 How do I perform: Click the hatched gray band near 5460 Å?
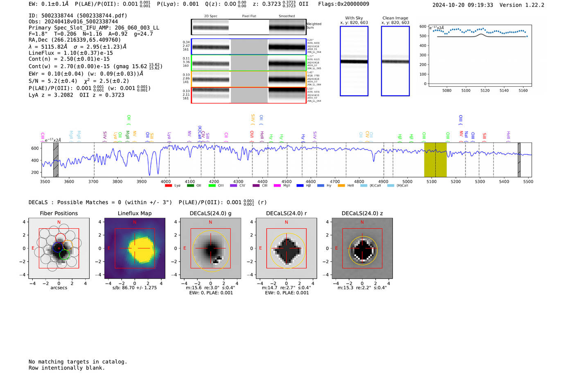click(x=519, y=160)
